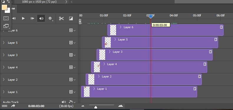Open Layer 2 clip options triangle
This screenshot has width=233, height=110.
pyautogui.click(x=199, y=76)
